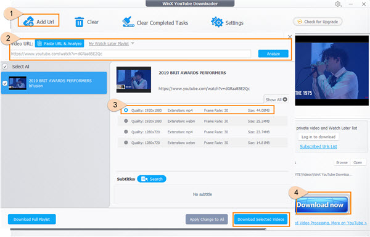Viewport: 370px width, 237px height.
Task: Click the video thumbnail in left list
Action: 17,83
